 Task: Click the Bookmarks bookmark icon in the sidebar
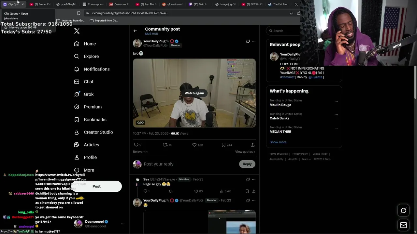(x=77, y=120)
